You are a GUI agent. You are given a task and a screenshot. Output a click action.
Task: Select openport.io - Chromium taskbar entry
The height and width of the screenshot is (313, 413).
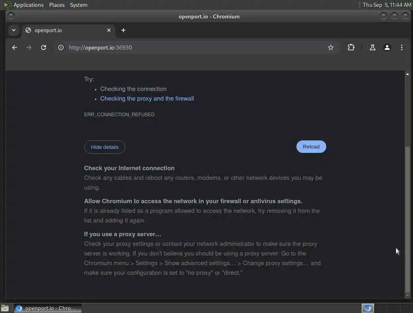[x=48, y=308]
